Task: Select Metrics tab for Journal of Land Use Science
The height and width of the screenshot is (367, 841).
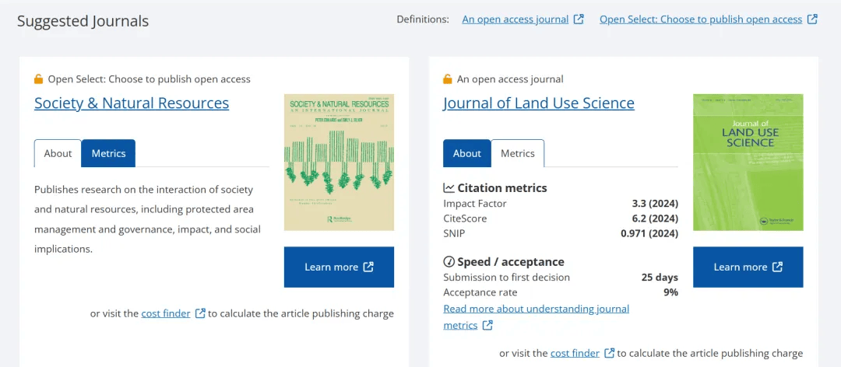Action: click(518, 153)
